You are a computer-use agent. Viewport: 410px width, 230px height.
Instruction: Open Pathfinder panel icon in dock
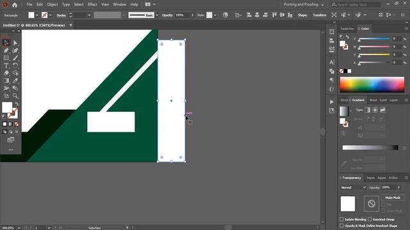[x=332, y=71]
